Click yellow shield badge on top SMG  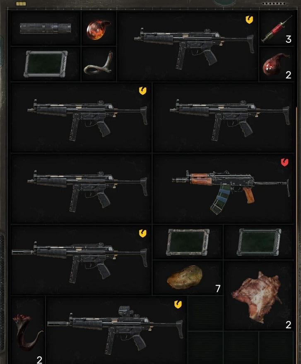point(249,19)
